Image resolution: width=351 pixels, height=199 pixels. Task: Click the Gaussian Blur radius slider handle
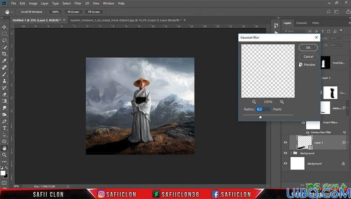(260, 117)
